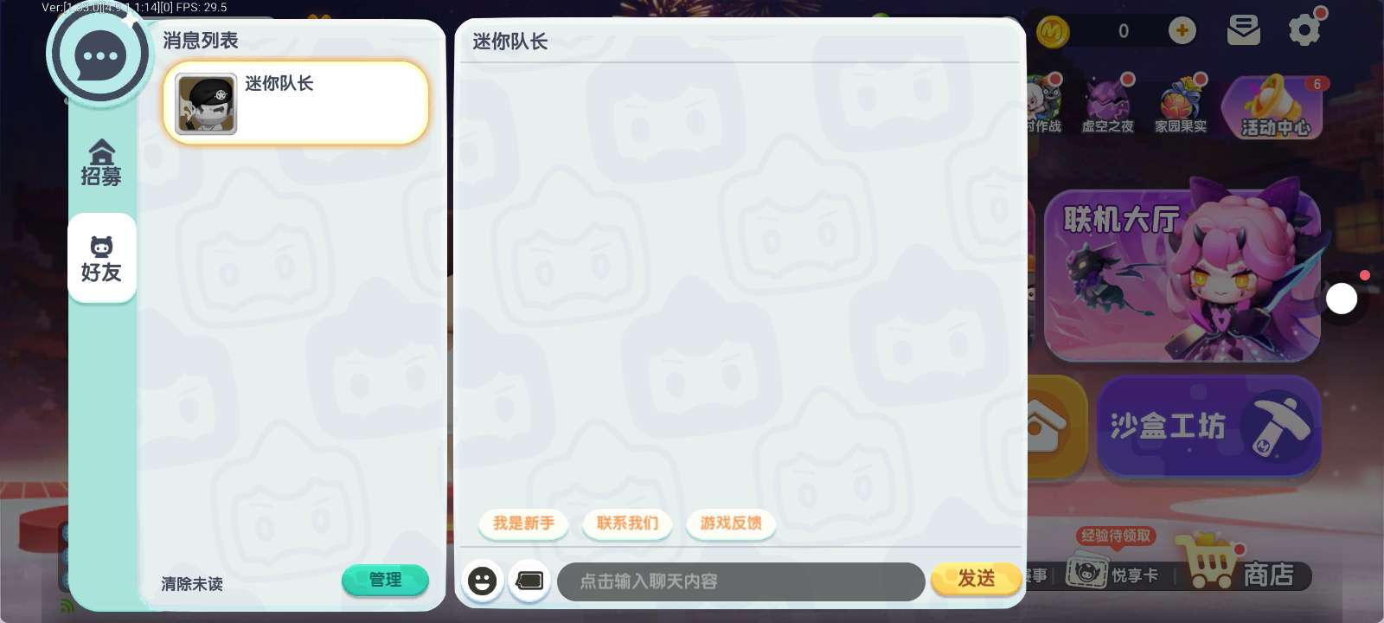Image resolution: width=1384 pixels, height=623 pixels.
Task: Click the 游戏反馈 quick reply
Action: (x=731, y=523)
